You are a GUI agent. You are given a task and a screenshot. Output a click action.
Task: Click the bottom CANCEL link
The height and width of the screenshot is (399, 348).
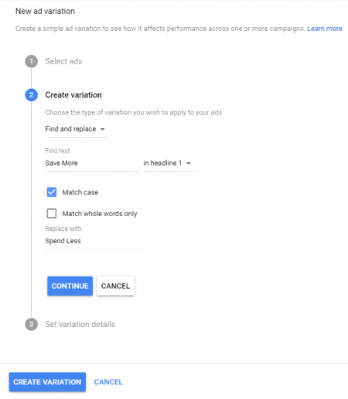click(x=108, y=382)
